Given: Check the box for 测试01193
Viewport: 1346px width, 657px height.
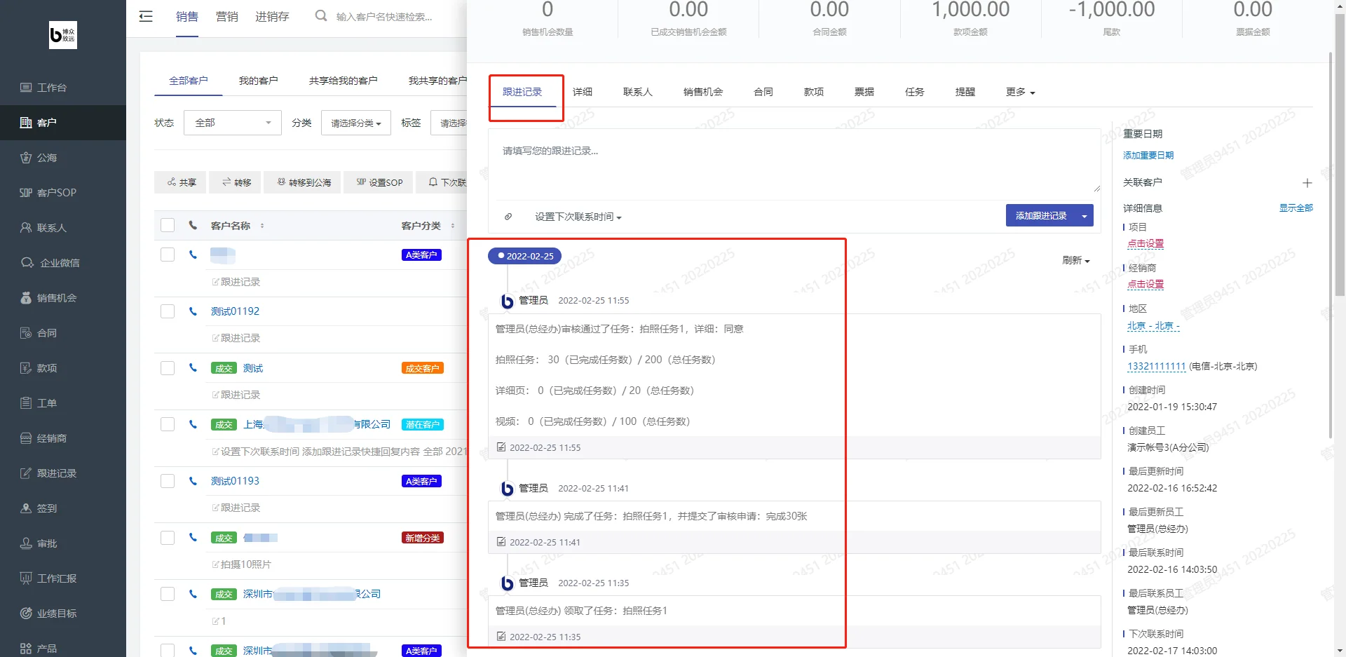Looking at the screenshot, I should coord(168,481).
